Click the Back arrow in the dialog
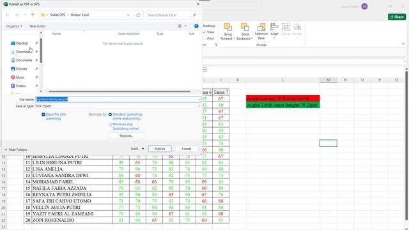The image size is (409, 230). (x=7, y=15)
